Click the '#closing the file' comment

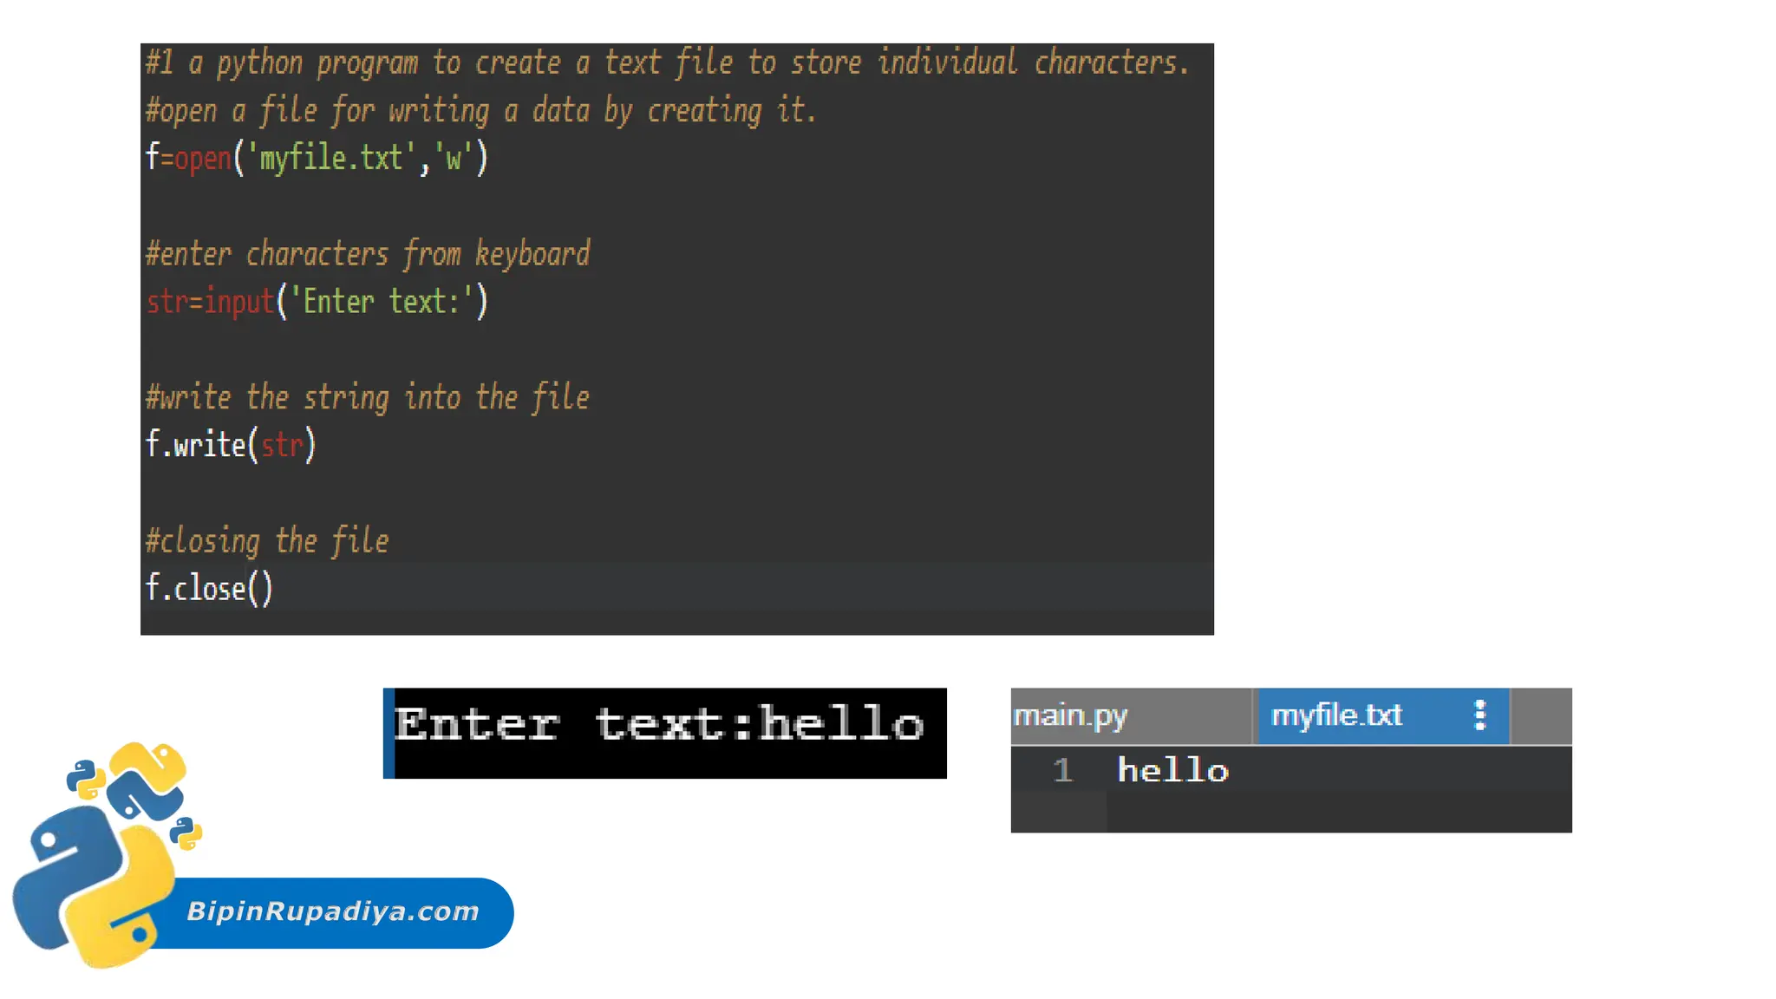[x=267, y=541]
